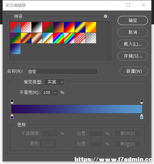Open the presets gear menu

(106, 16)
